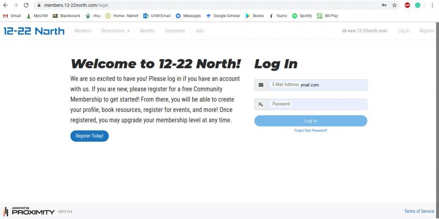Click the 12-22 North logo

click(34, 31)
